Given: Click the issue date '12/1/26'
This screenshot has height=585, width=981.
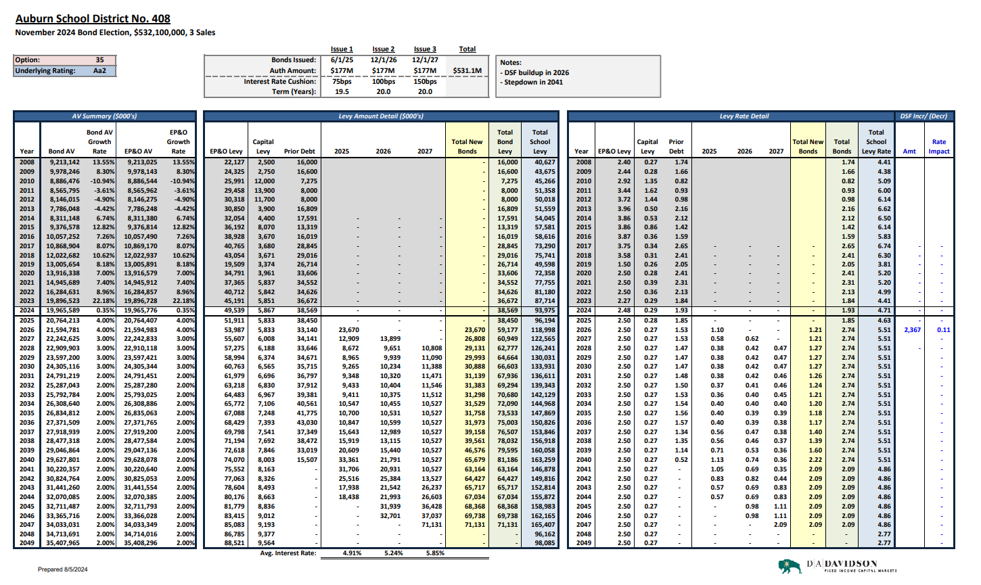Looking at the screenshot, I should [383, 60].
